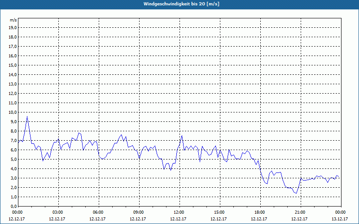Select the 11,0 y-axis label
The image size is (359, 224).
pyautogui.click(x=13, y=103)
